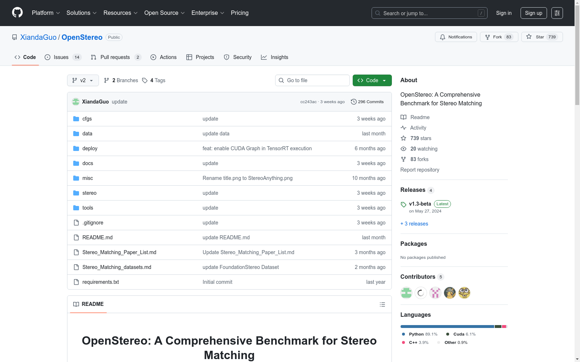Image resolution: width=580 pixels, height=362 pixels.
Task: Open the first contributor avatar
Action: [x=406, y=293]
